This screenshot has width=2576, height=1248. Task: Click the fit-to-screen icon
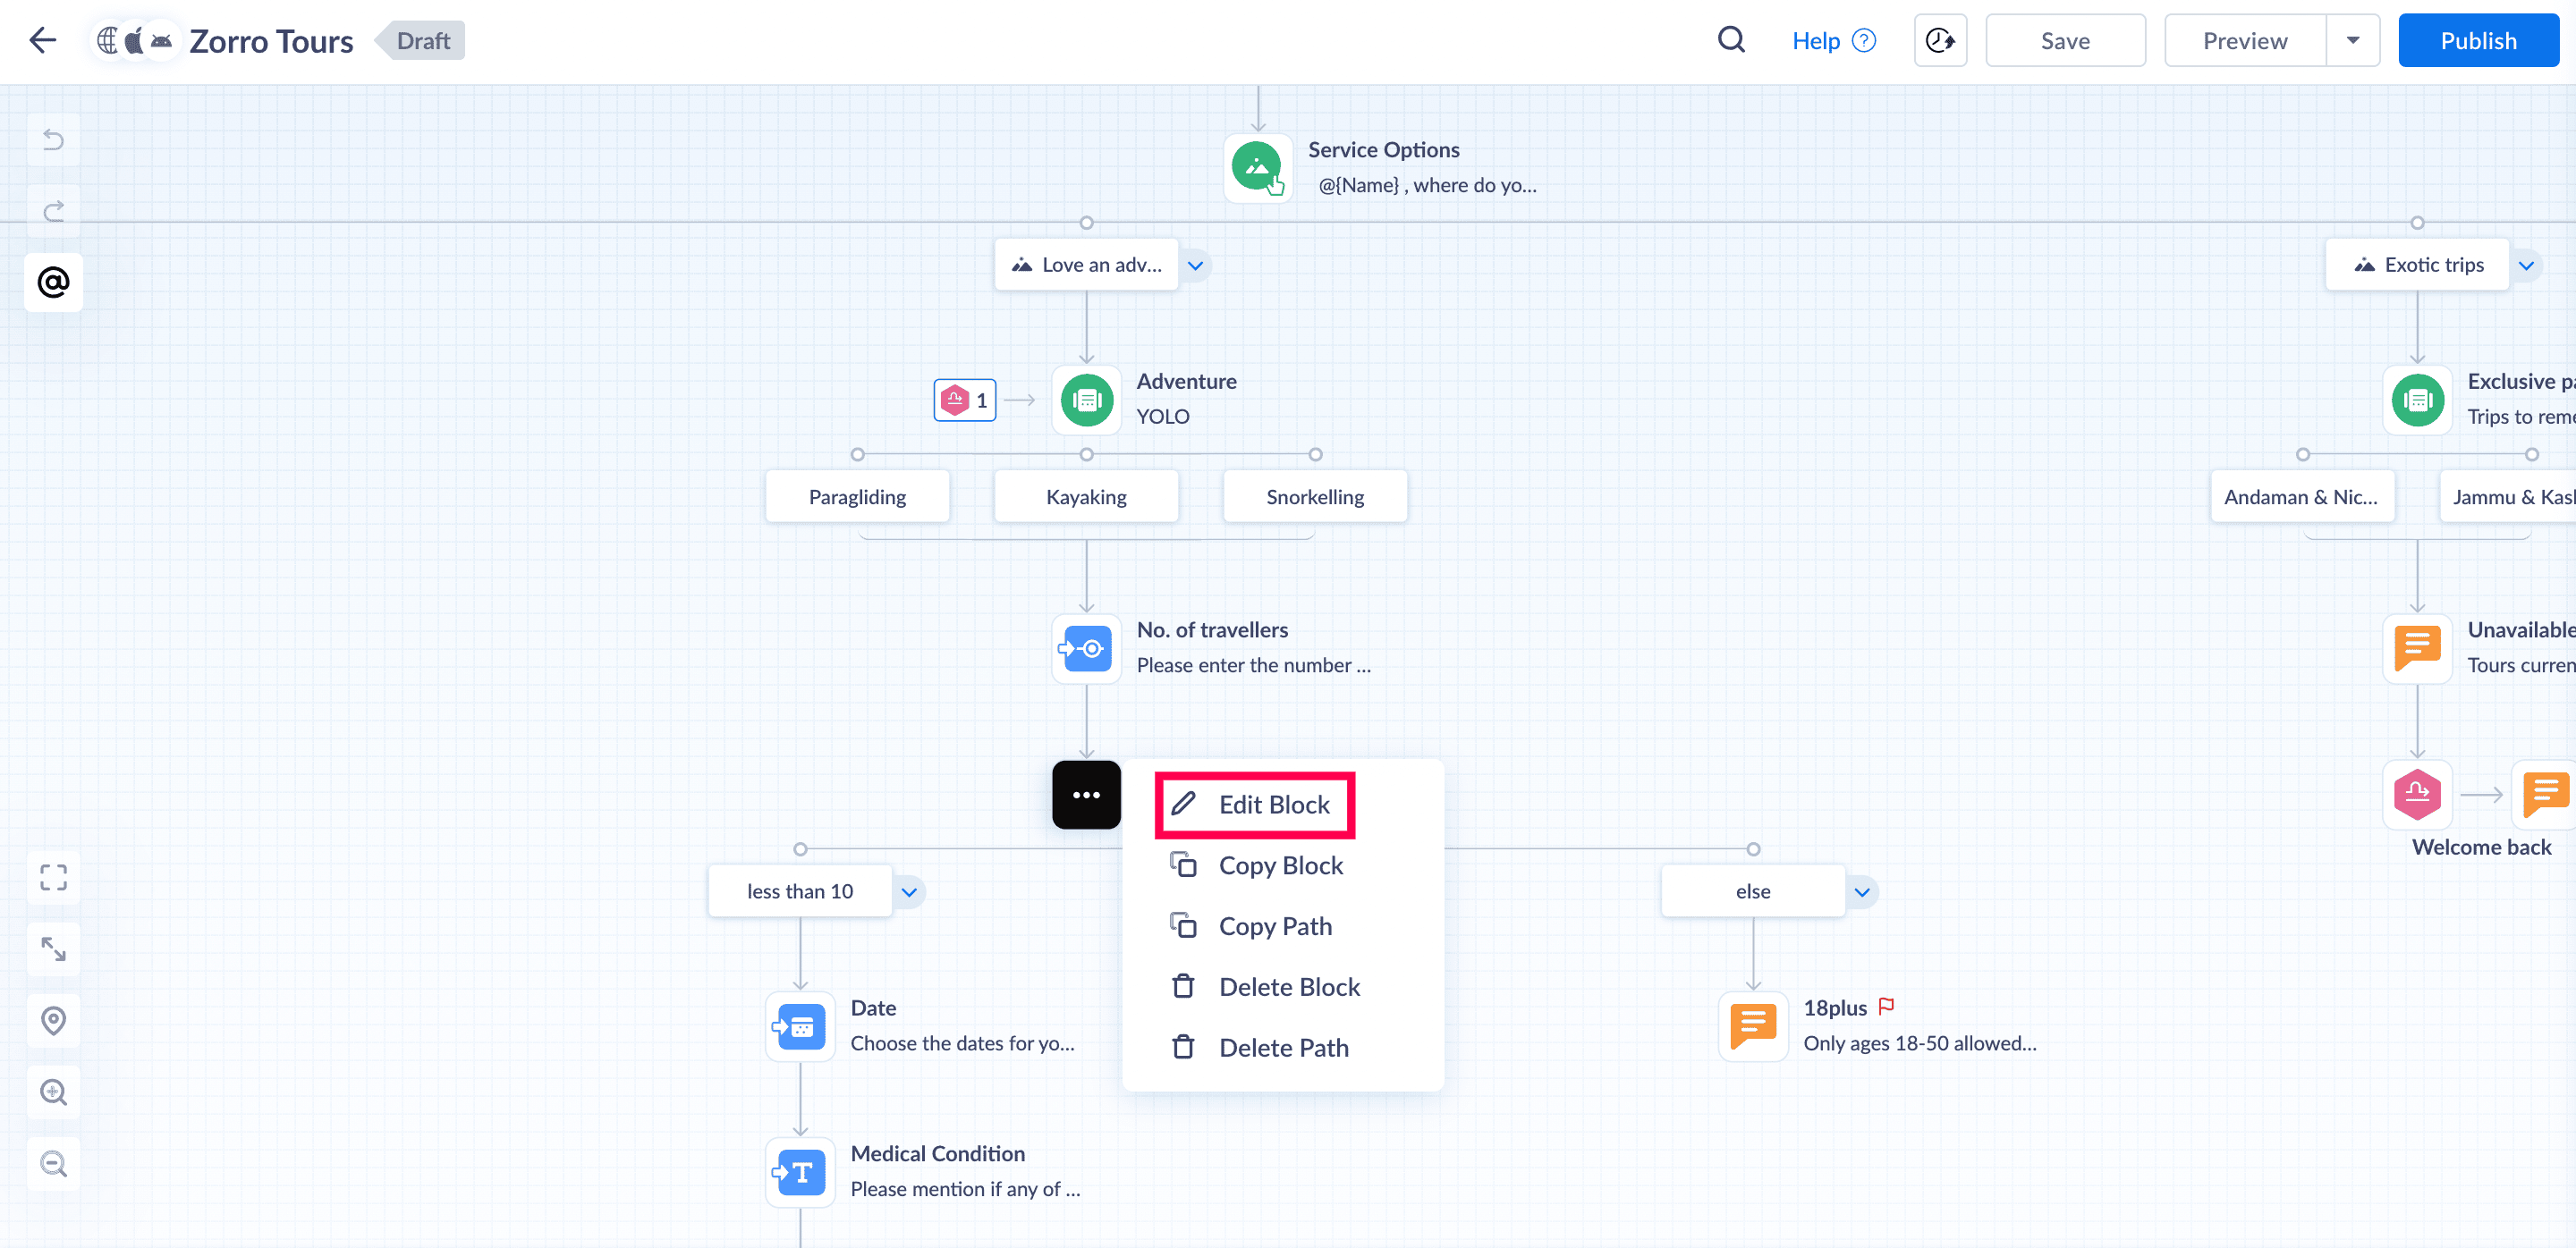tap(54, 877)
